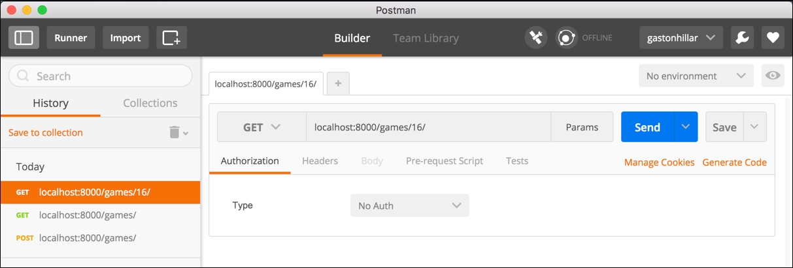793x268 pixels.
Task: Open the gastonhillar account menu
Action: tap(681, 38)
